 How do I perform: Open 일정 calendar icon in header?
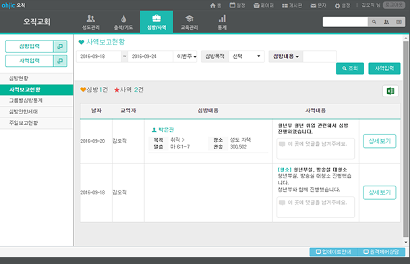click(232, 5)
